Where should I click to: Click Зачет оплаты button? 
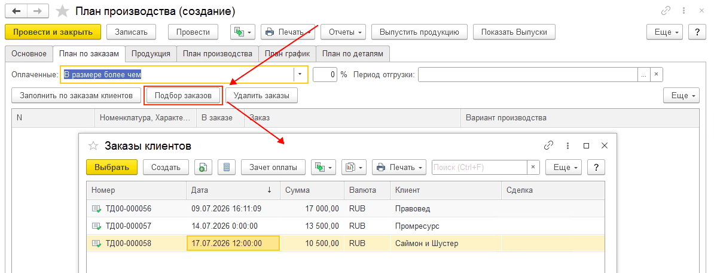(273, 167)
